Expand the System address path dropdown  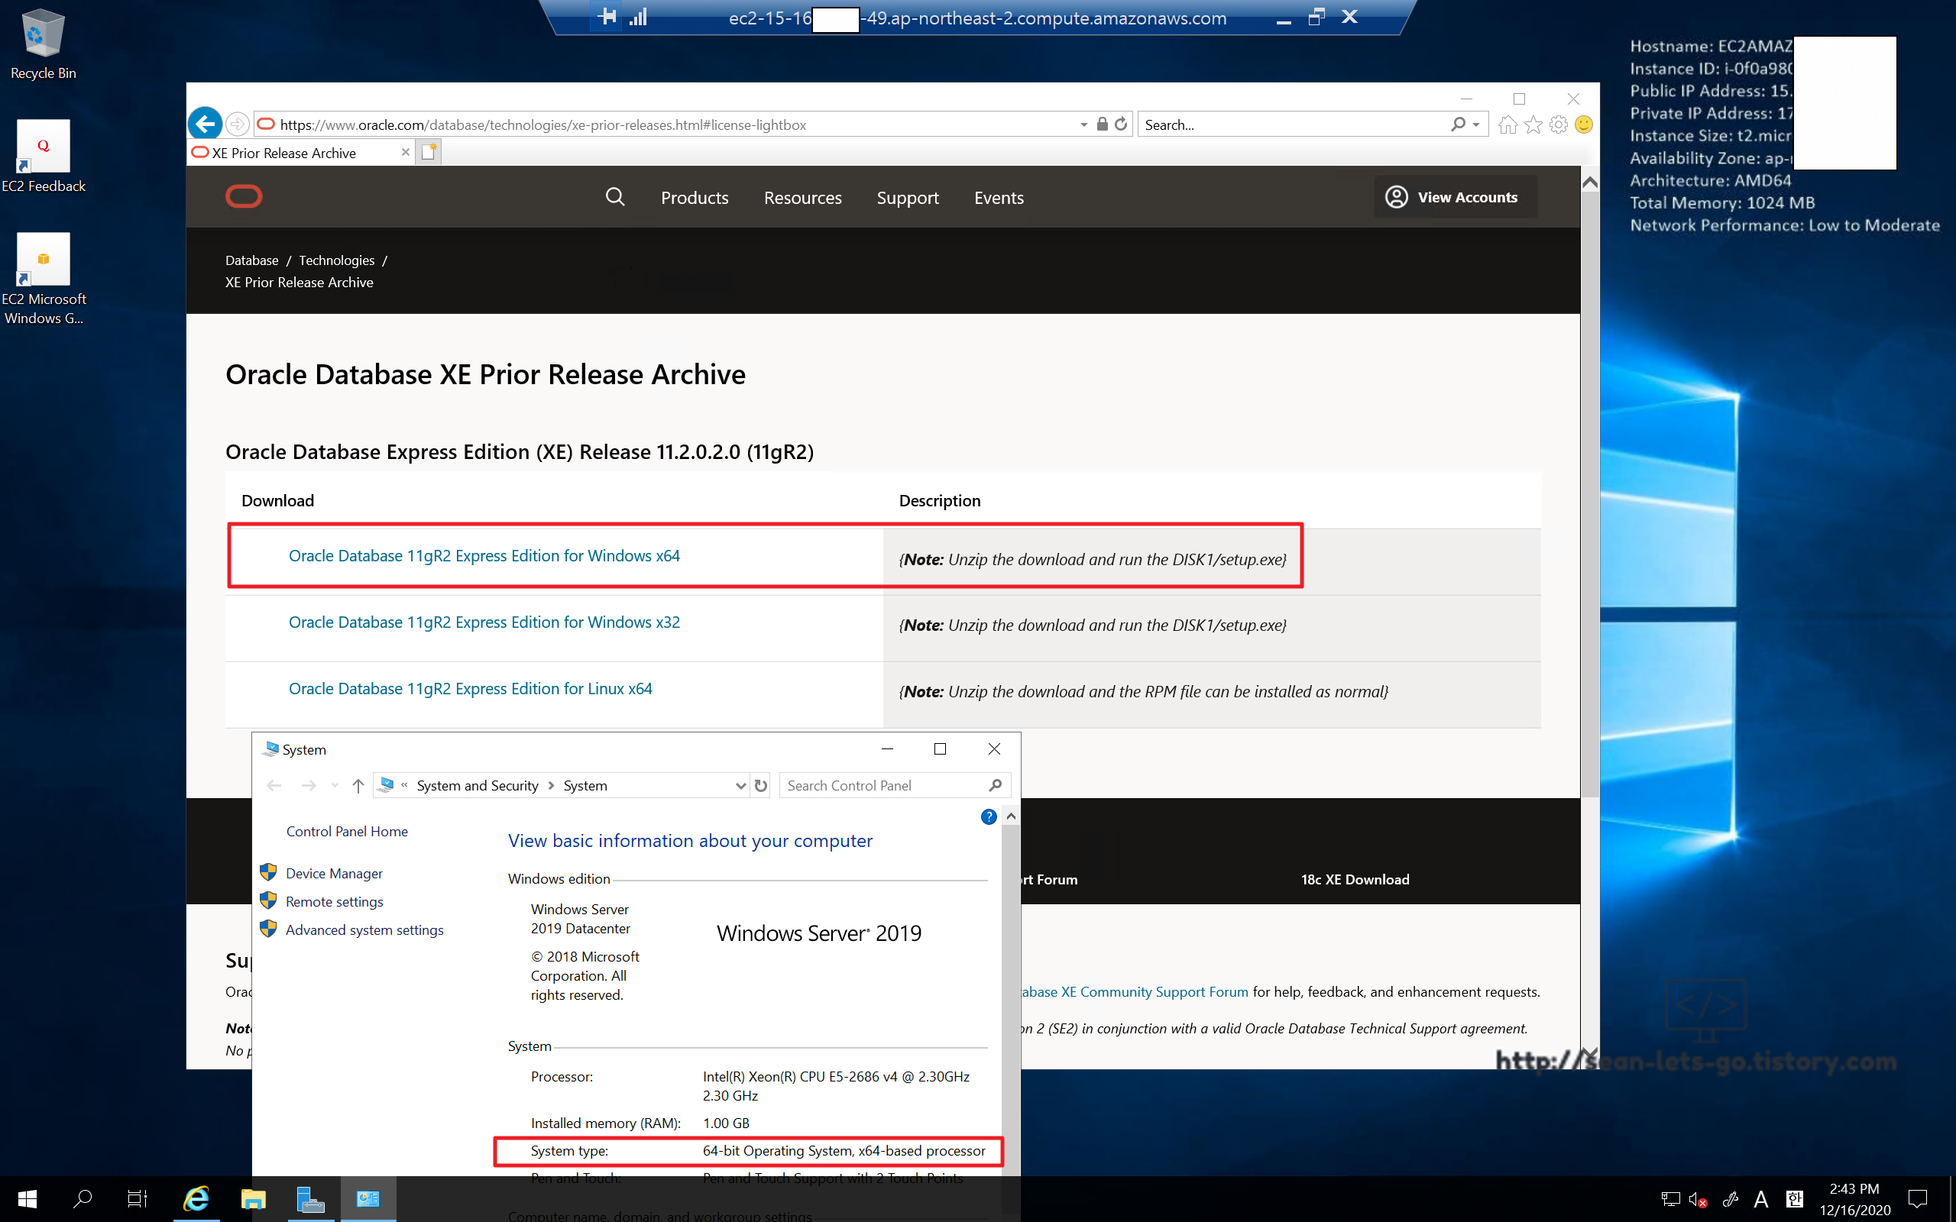740,786
